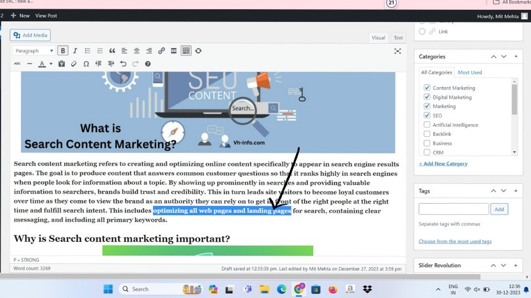Open the New menu in admin bar
Screen dimensions: 531x298
pyautogui.click(x=20, y=15)
